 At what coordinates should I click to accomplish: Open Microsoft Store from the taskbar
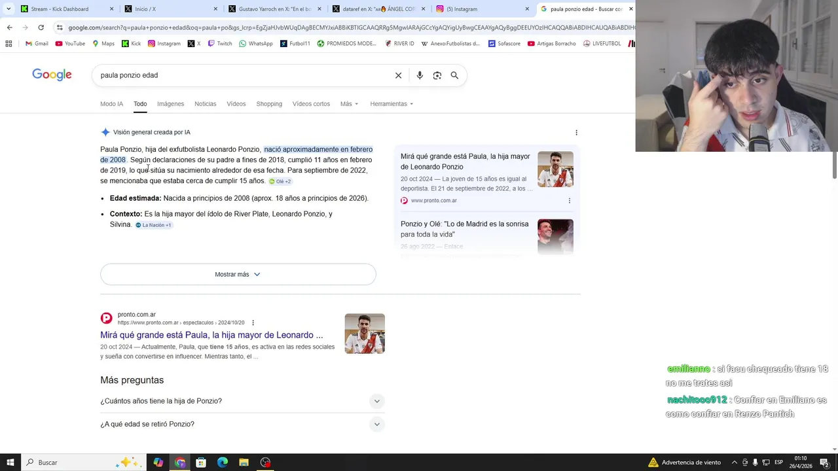pos(201,462)
